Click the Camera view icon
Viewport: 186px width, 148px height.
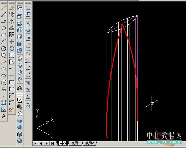click(x=20, y=88)
